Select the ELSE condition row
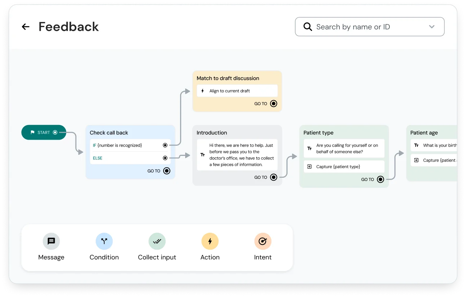466x297 pixels. [x=130, y=158]
